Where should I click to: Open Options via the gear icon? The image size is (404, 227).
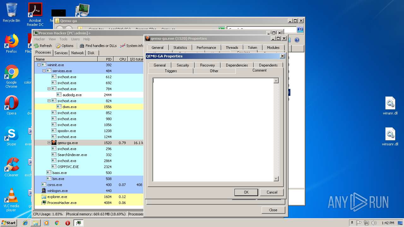[x=58, y=46]
